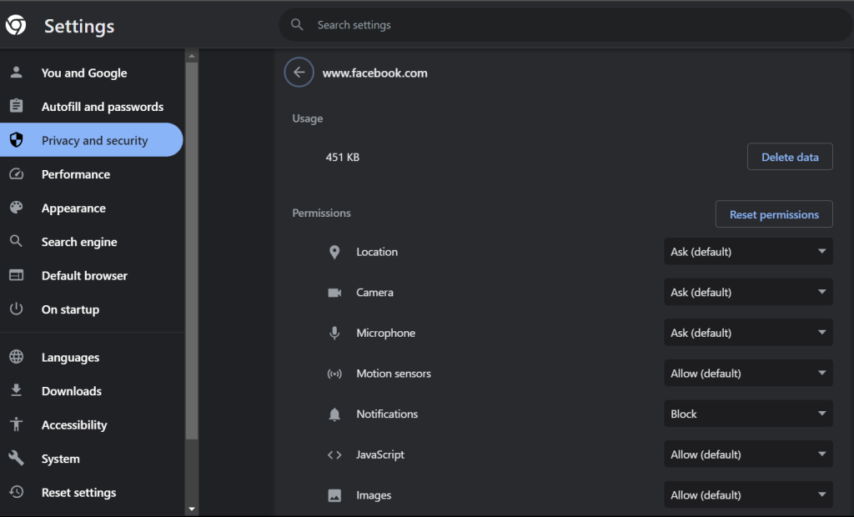Click the Appearance palette icon
The image size is (854, 517).
(x=17, y=208)
